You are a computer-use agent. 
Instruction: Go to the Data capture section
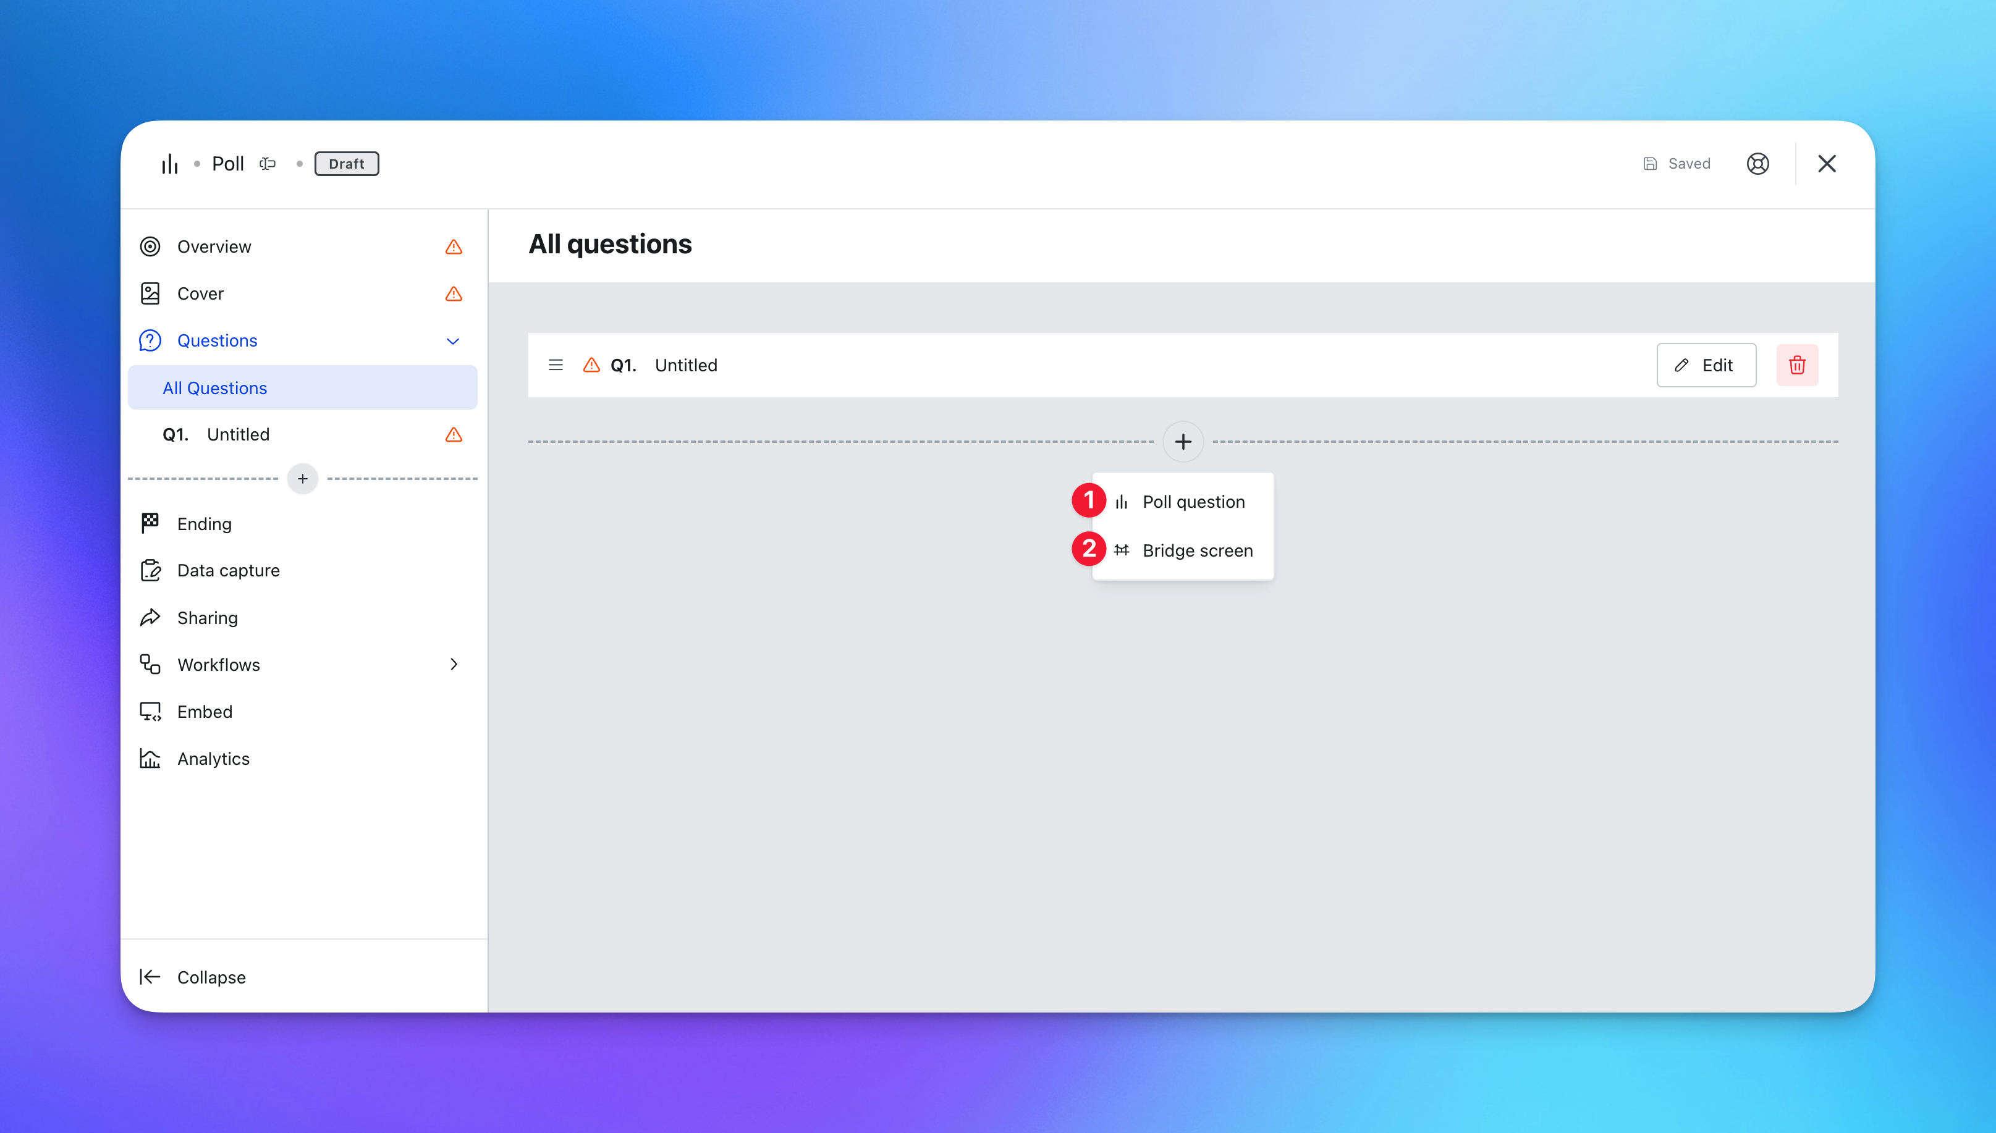(228, 570)
